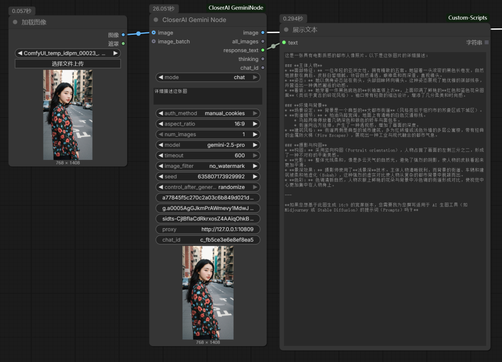Screen dimensions: 502x362
Task: Click the thinking output port
Action: click(263, 59)
